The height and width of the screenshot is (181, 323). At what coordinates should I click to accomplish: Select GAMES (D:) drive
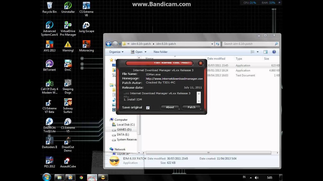(122, 129)
